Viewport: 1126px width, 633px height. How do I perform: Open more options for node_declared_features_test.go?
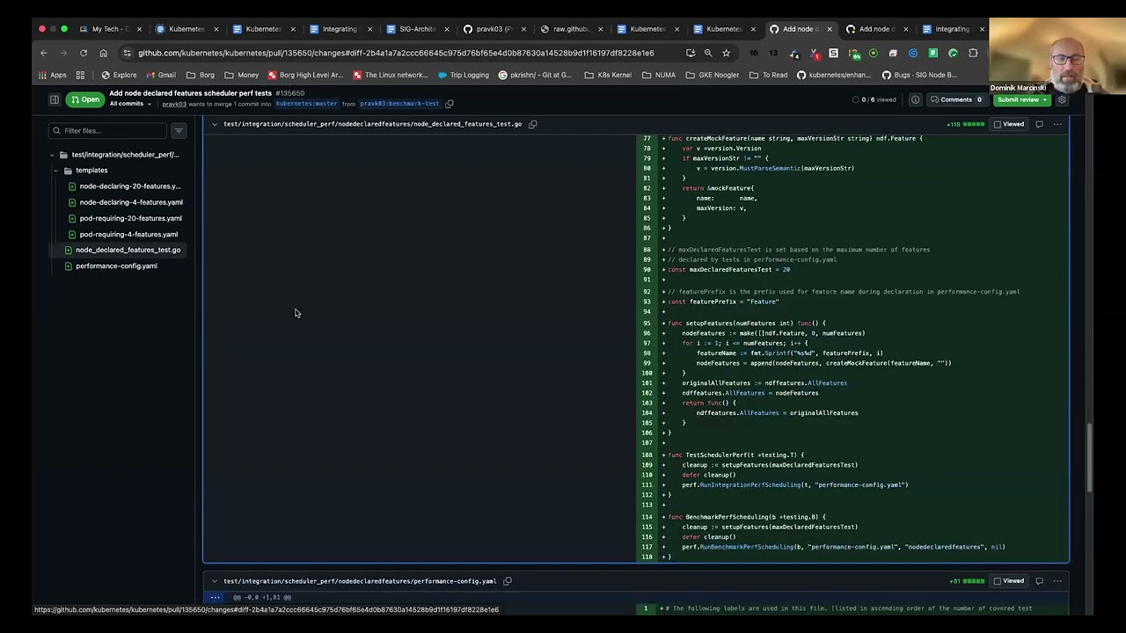[x=1057, y=124]
